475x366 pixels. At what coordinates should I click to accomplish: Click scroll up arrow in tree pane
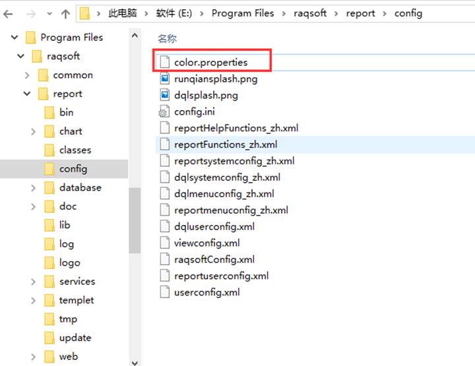[135, 36]
